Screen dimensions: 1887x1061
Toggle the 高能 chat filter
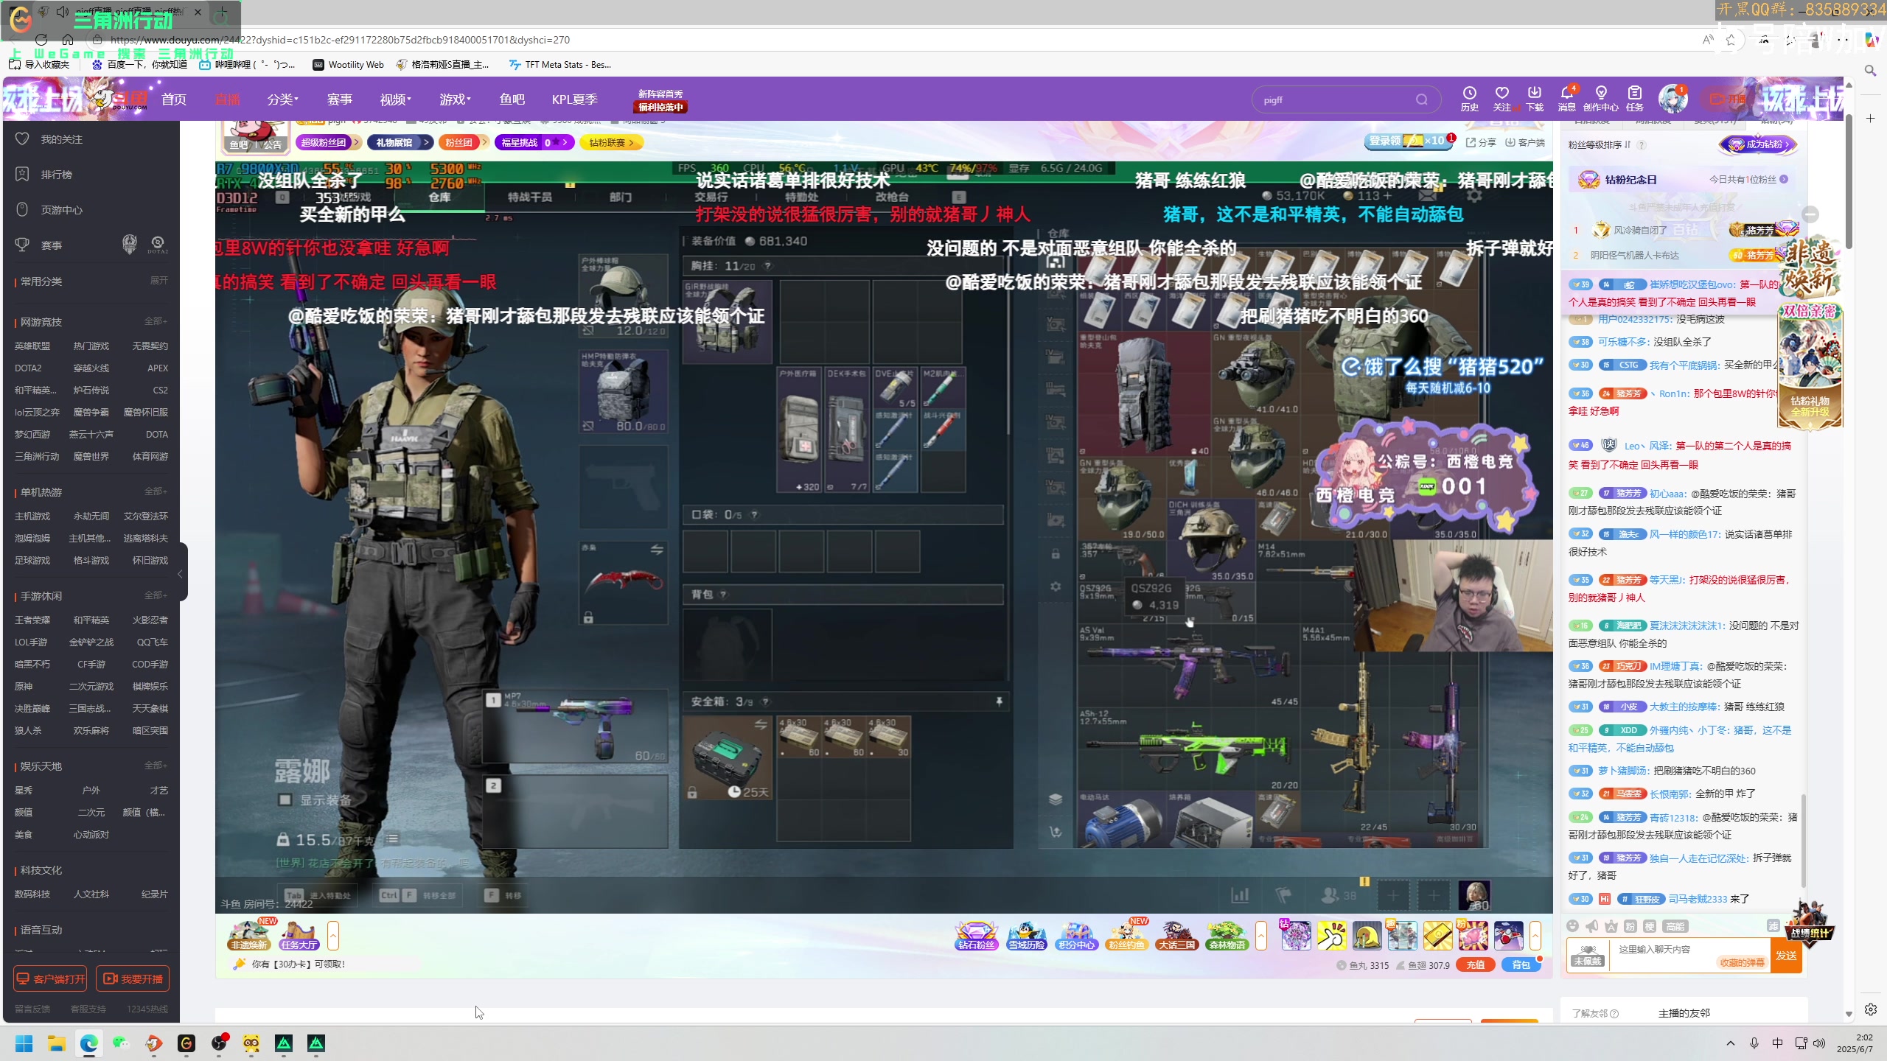[x=1675, y=926]
